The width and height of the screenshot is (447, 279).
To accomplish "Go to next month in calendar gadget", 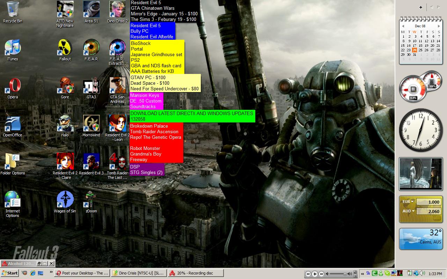I will 439,26.
